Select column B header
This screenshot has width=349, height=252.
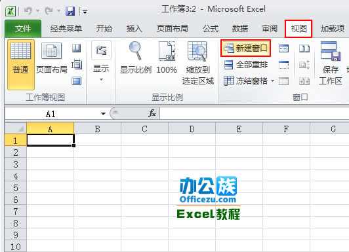[x=98, y=128]
